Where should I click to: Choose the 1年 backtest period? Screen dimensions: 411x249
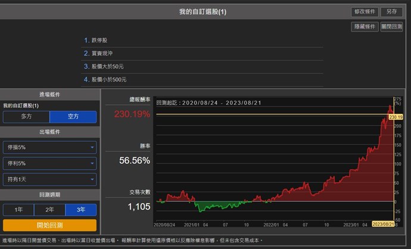18,210
